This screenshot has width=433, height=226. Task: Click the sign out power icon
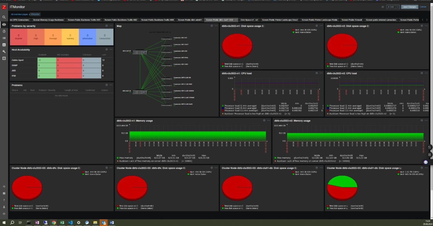pos(4,214)
